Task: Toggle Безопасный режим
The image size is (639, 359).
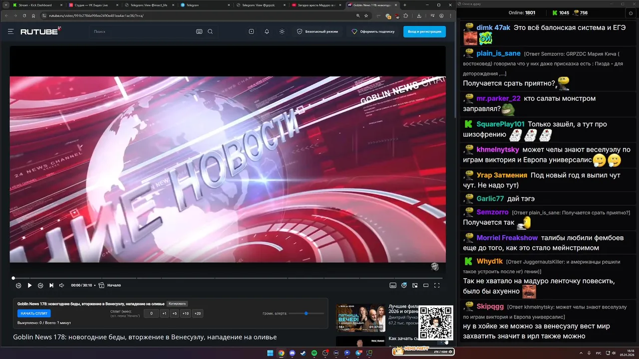Action: (318, 31)
